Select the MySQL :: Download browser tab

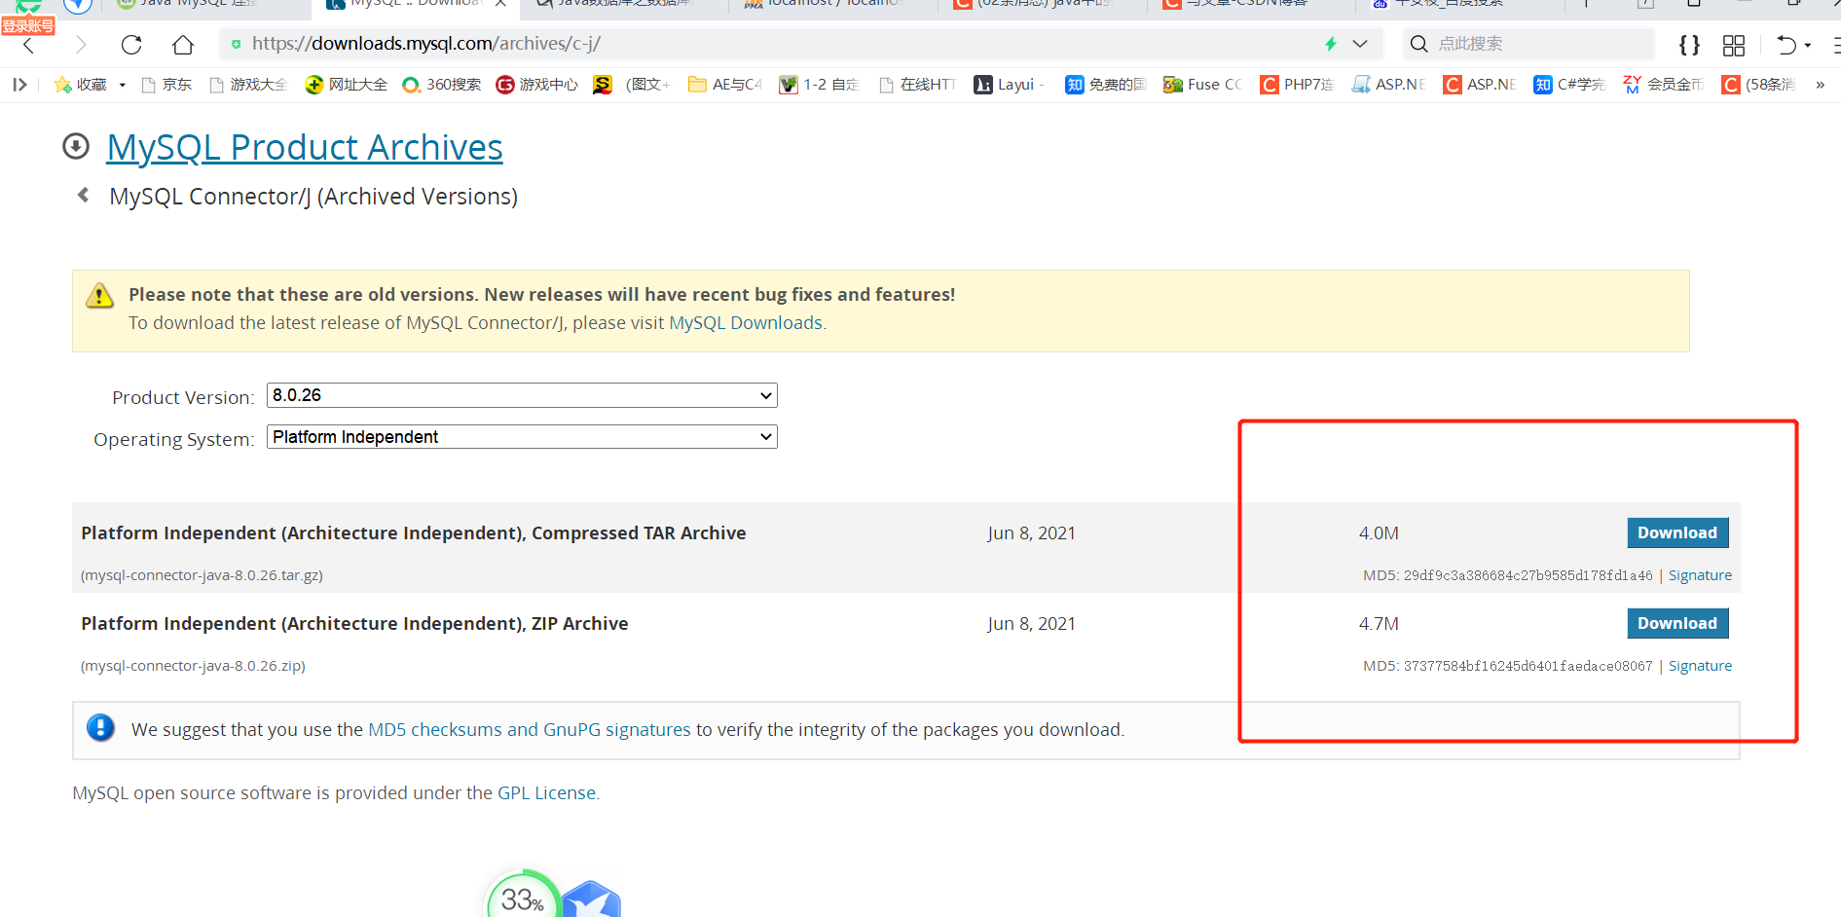tap(409, 5)
